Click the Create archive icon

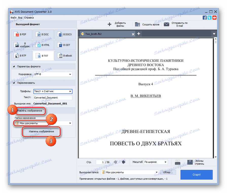137,24
